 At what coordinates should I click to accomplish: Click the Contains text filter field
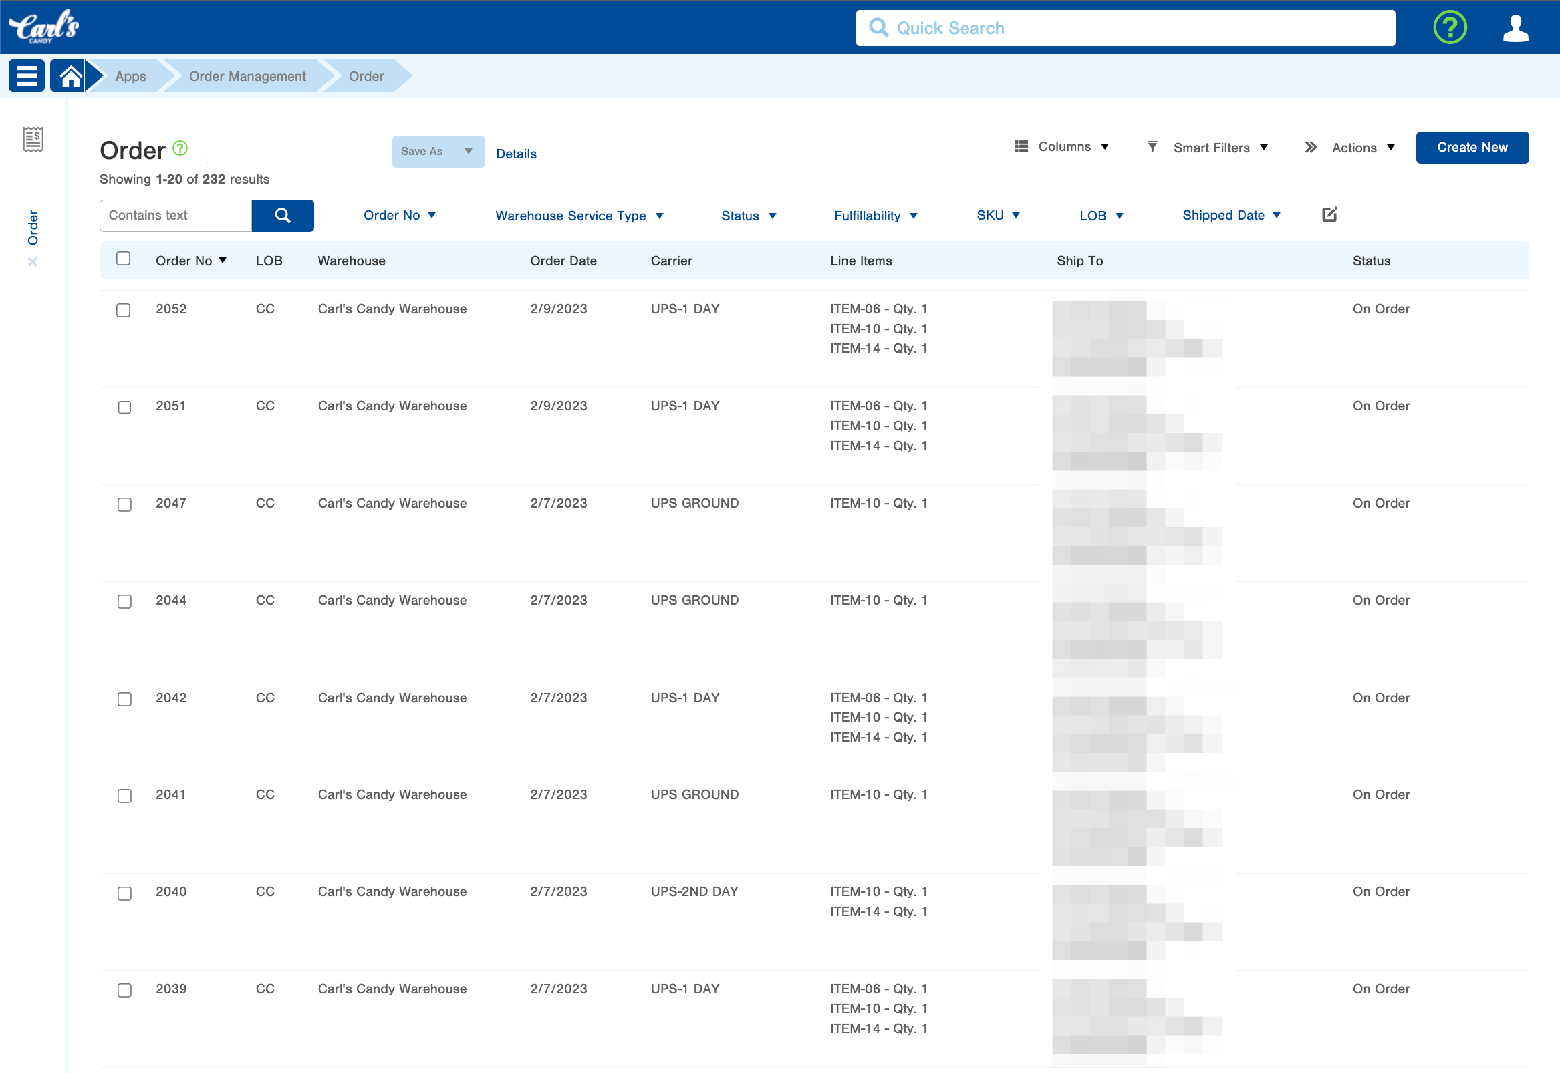(176, 216)
